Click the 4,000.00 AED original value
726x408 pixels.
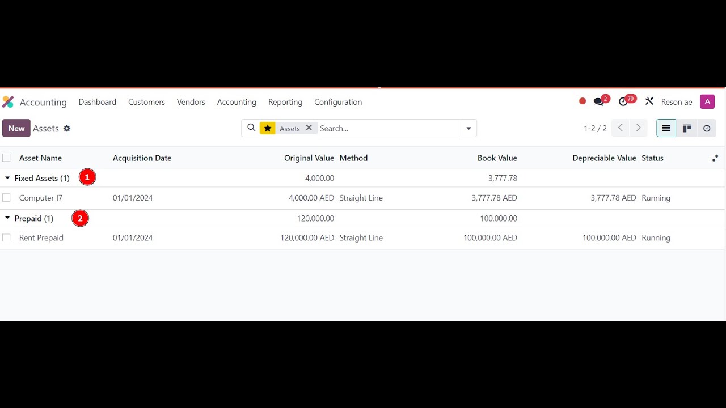[x=311, y=198]
